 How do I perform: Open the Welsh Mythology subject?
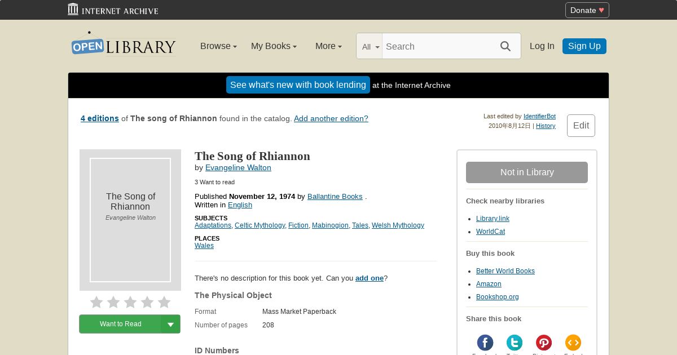(x=398, y=225)
